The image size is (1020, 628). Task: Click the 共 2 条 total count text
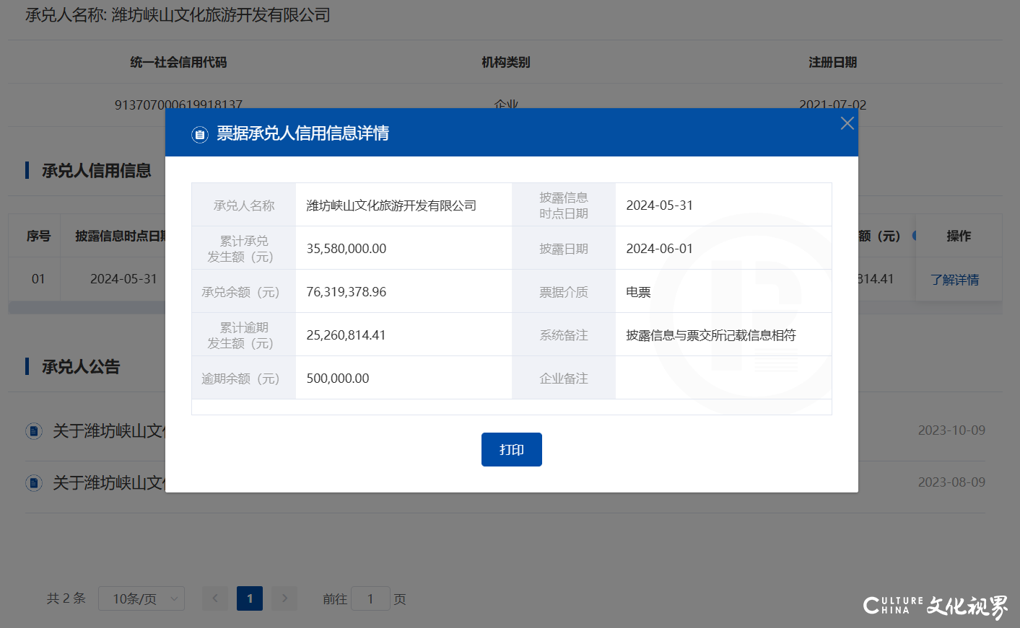(66, 598)
